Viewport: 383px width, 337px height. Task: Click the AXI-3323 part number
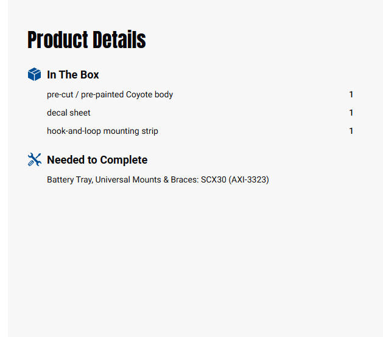[248, 179]
